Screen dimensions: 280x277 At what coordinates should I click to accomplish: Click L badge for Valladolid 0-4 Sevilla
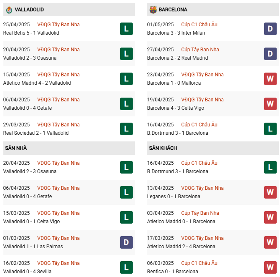click(126, 267)
